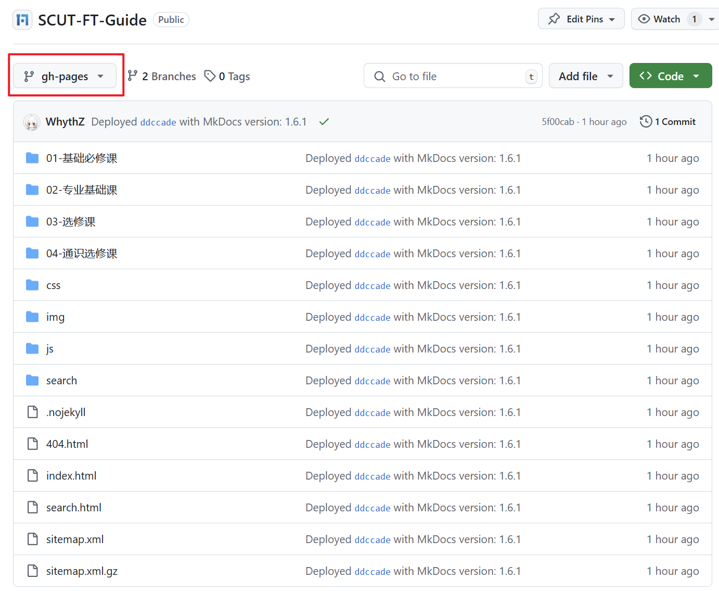719x591 pixels.
Task: Click the ddccade link in css row
Action: coord(373,286)
